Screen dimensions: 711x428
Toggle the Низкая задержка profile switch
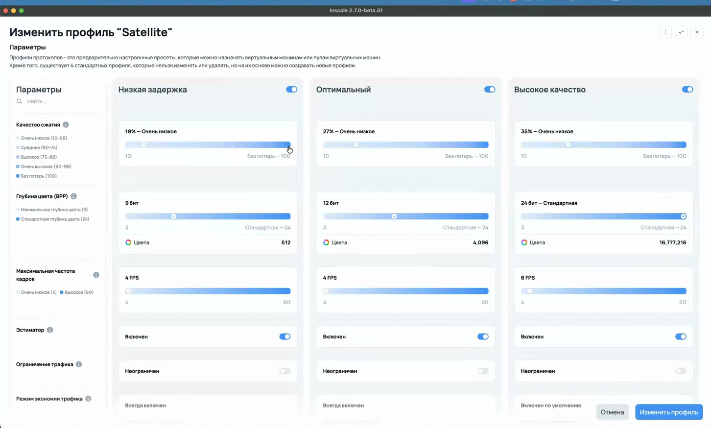click(291, 90)
